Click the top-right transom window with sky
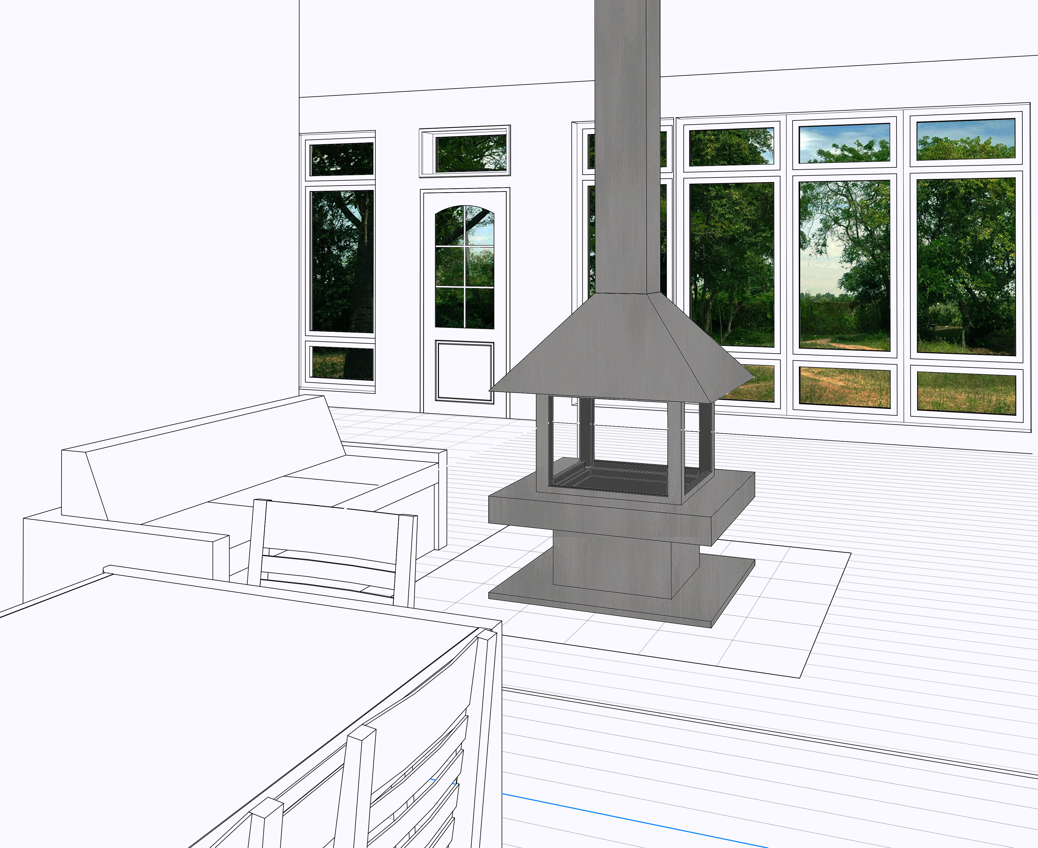 click(x=966, y=139)
